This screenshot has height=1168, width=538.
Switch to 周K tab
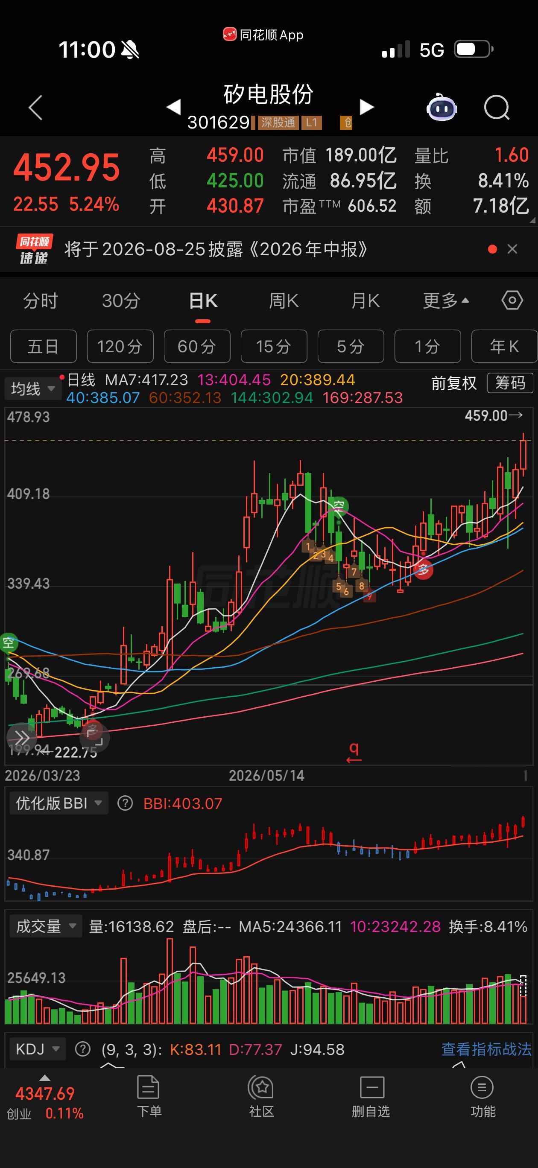coord(284,301)
